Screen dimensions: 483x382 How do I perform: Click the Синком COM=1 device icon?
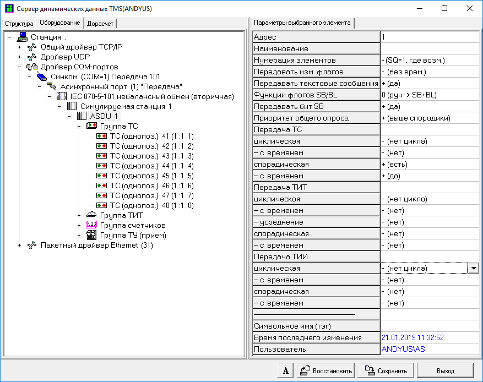pos(42,77)
